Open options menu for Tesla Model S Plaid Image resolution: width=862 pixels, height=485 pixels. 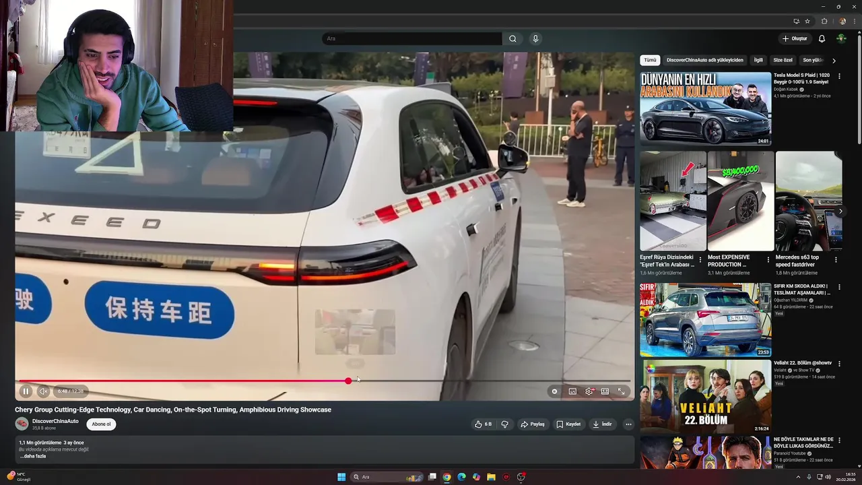tap(839, 77)
